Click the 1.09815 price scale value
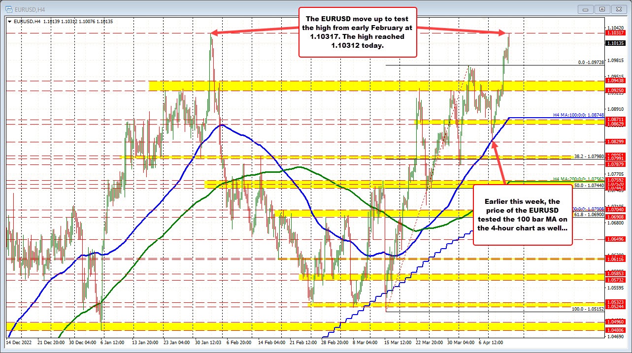 click(x=615, y=60)
